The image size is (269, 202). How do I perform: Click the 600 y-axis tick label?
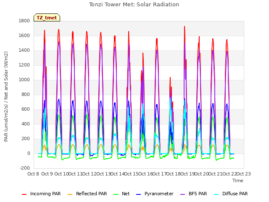26,109
